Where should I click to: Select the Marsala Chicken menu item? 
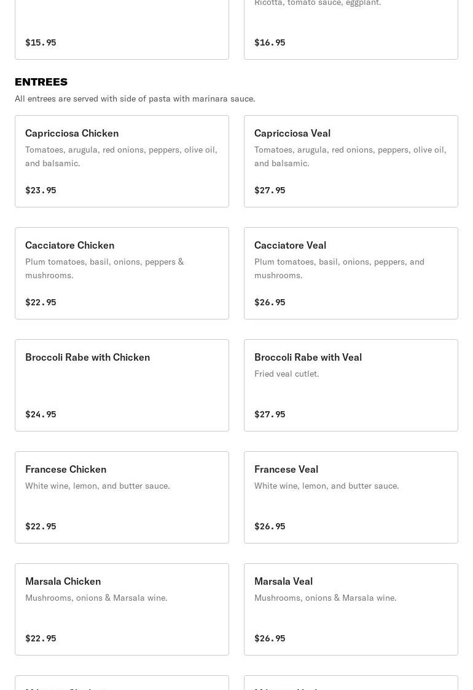122,609
